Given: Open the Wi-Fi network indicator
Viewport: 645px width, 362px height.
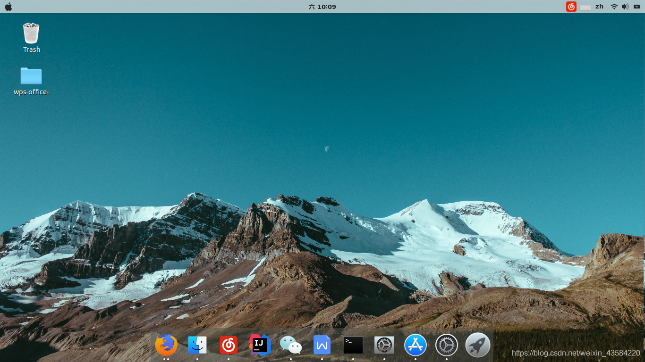Looking at the screenshot, I should [614, 7].
